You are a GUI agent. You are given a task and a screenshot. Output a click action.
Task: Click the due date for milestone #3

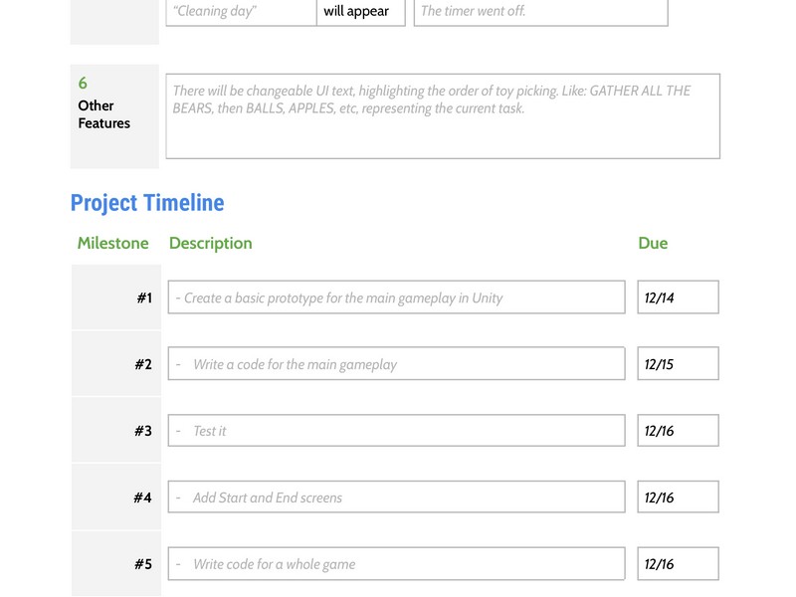pos(678,431)
